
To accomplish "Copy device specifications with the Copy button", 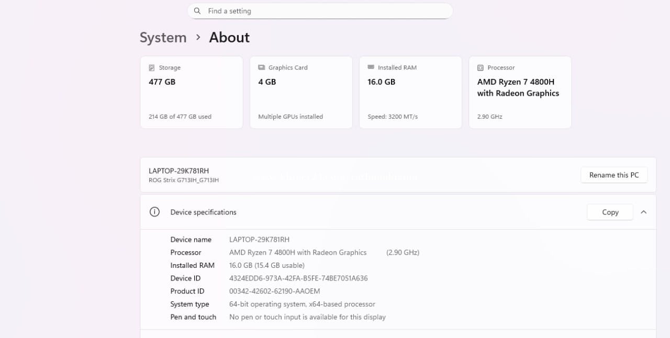I will click(x=610, y=212).
